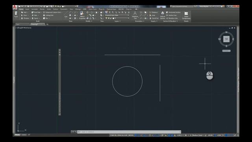The height and width of the screenshot is (142, 252).
Task: Click the Match Properties tool
Action: (82, 15)
